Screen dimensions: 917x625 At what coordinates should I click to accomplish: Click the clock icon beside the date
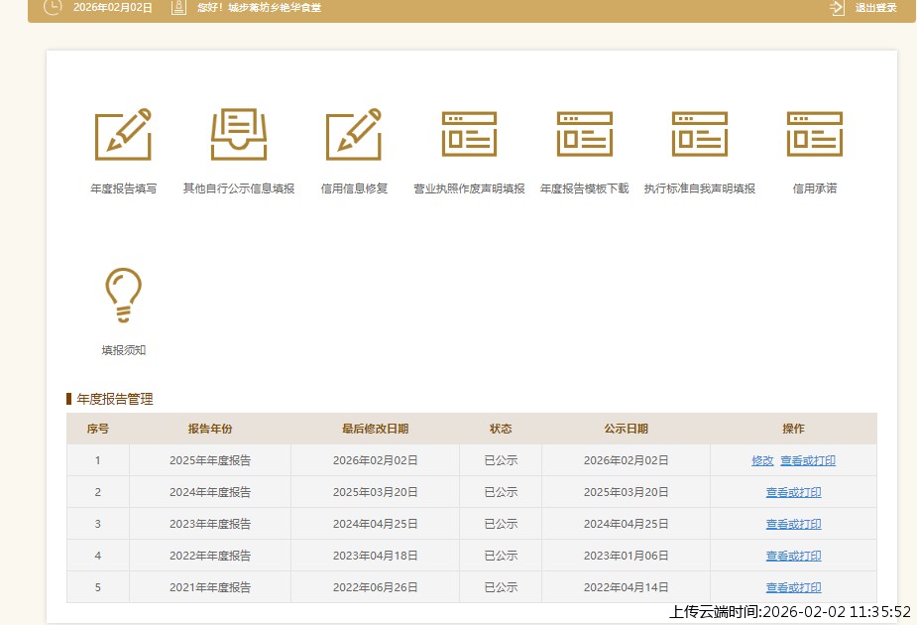point(53,8)
